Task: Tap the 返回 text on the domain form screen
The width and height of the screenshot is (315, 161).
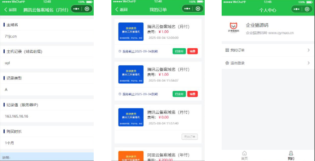Action: [x=13, y=10]
